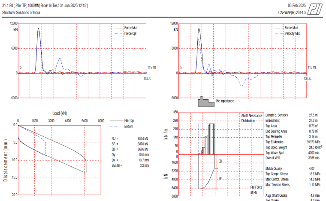This screenshot has width=326, height=201.
Task: Click the Shaft Resistance Distribution label
Action: coord(251,118)
